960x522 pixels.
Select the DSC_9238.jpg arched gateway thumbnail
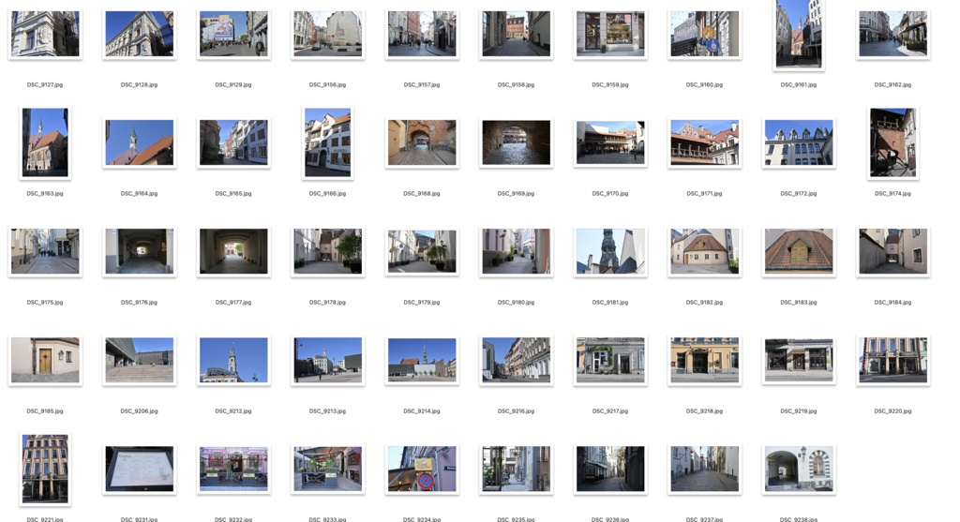coord(799,470)
